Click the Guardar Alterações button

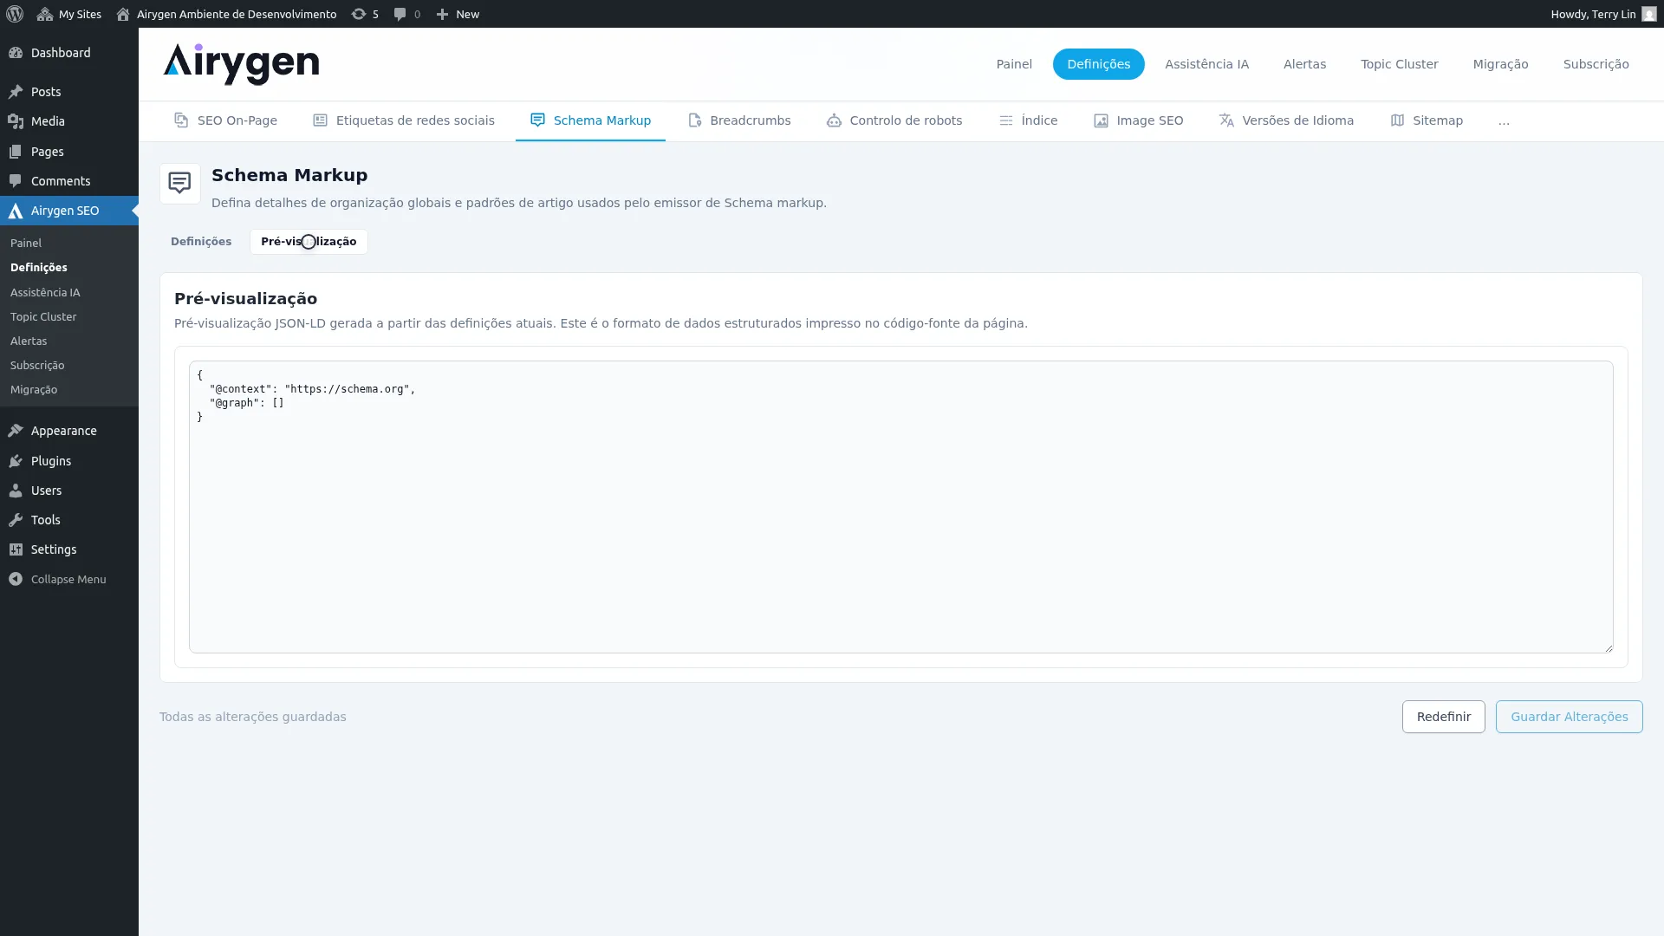[1569, 717]
